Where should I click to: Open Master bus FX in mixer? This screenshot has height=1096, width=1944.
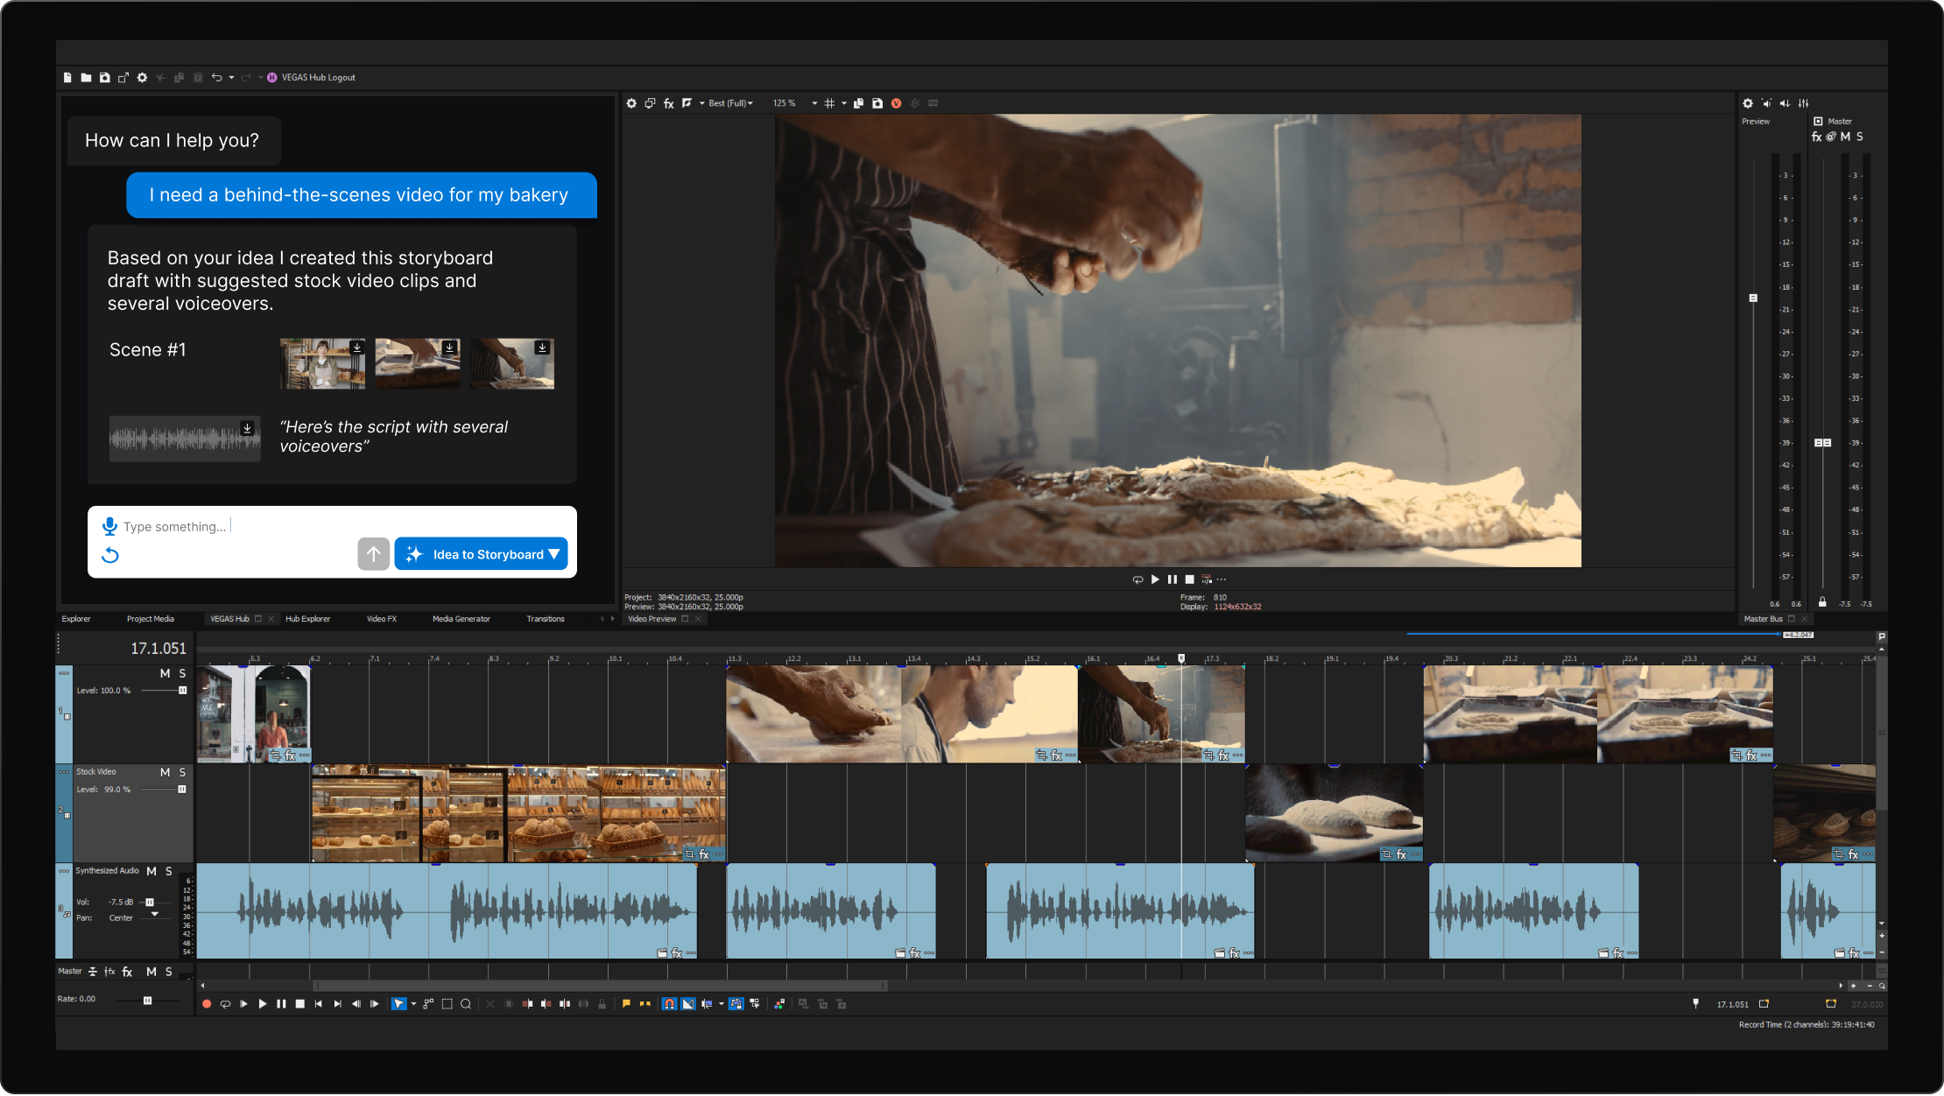tap(1817, 137)
